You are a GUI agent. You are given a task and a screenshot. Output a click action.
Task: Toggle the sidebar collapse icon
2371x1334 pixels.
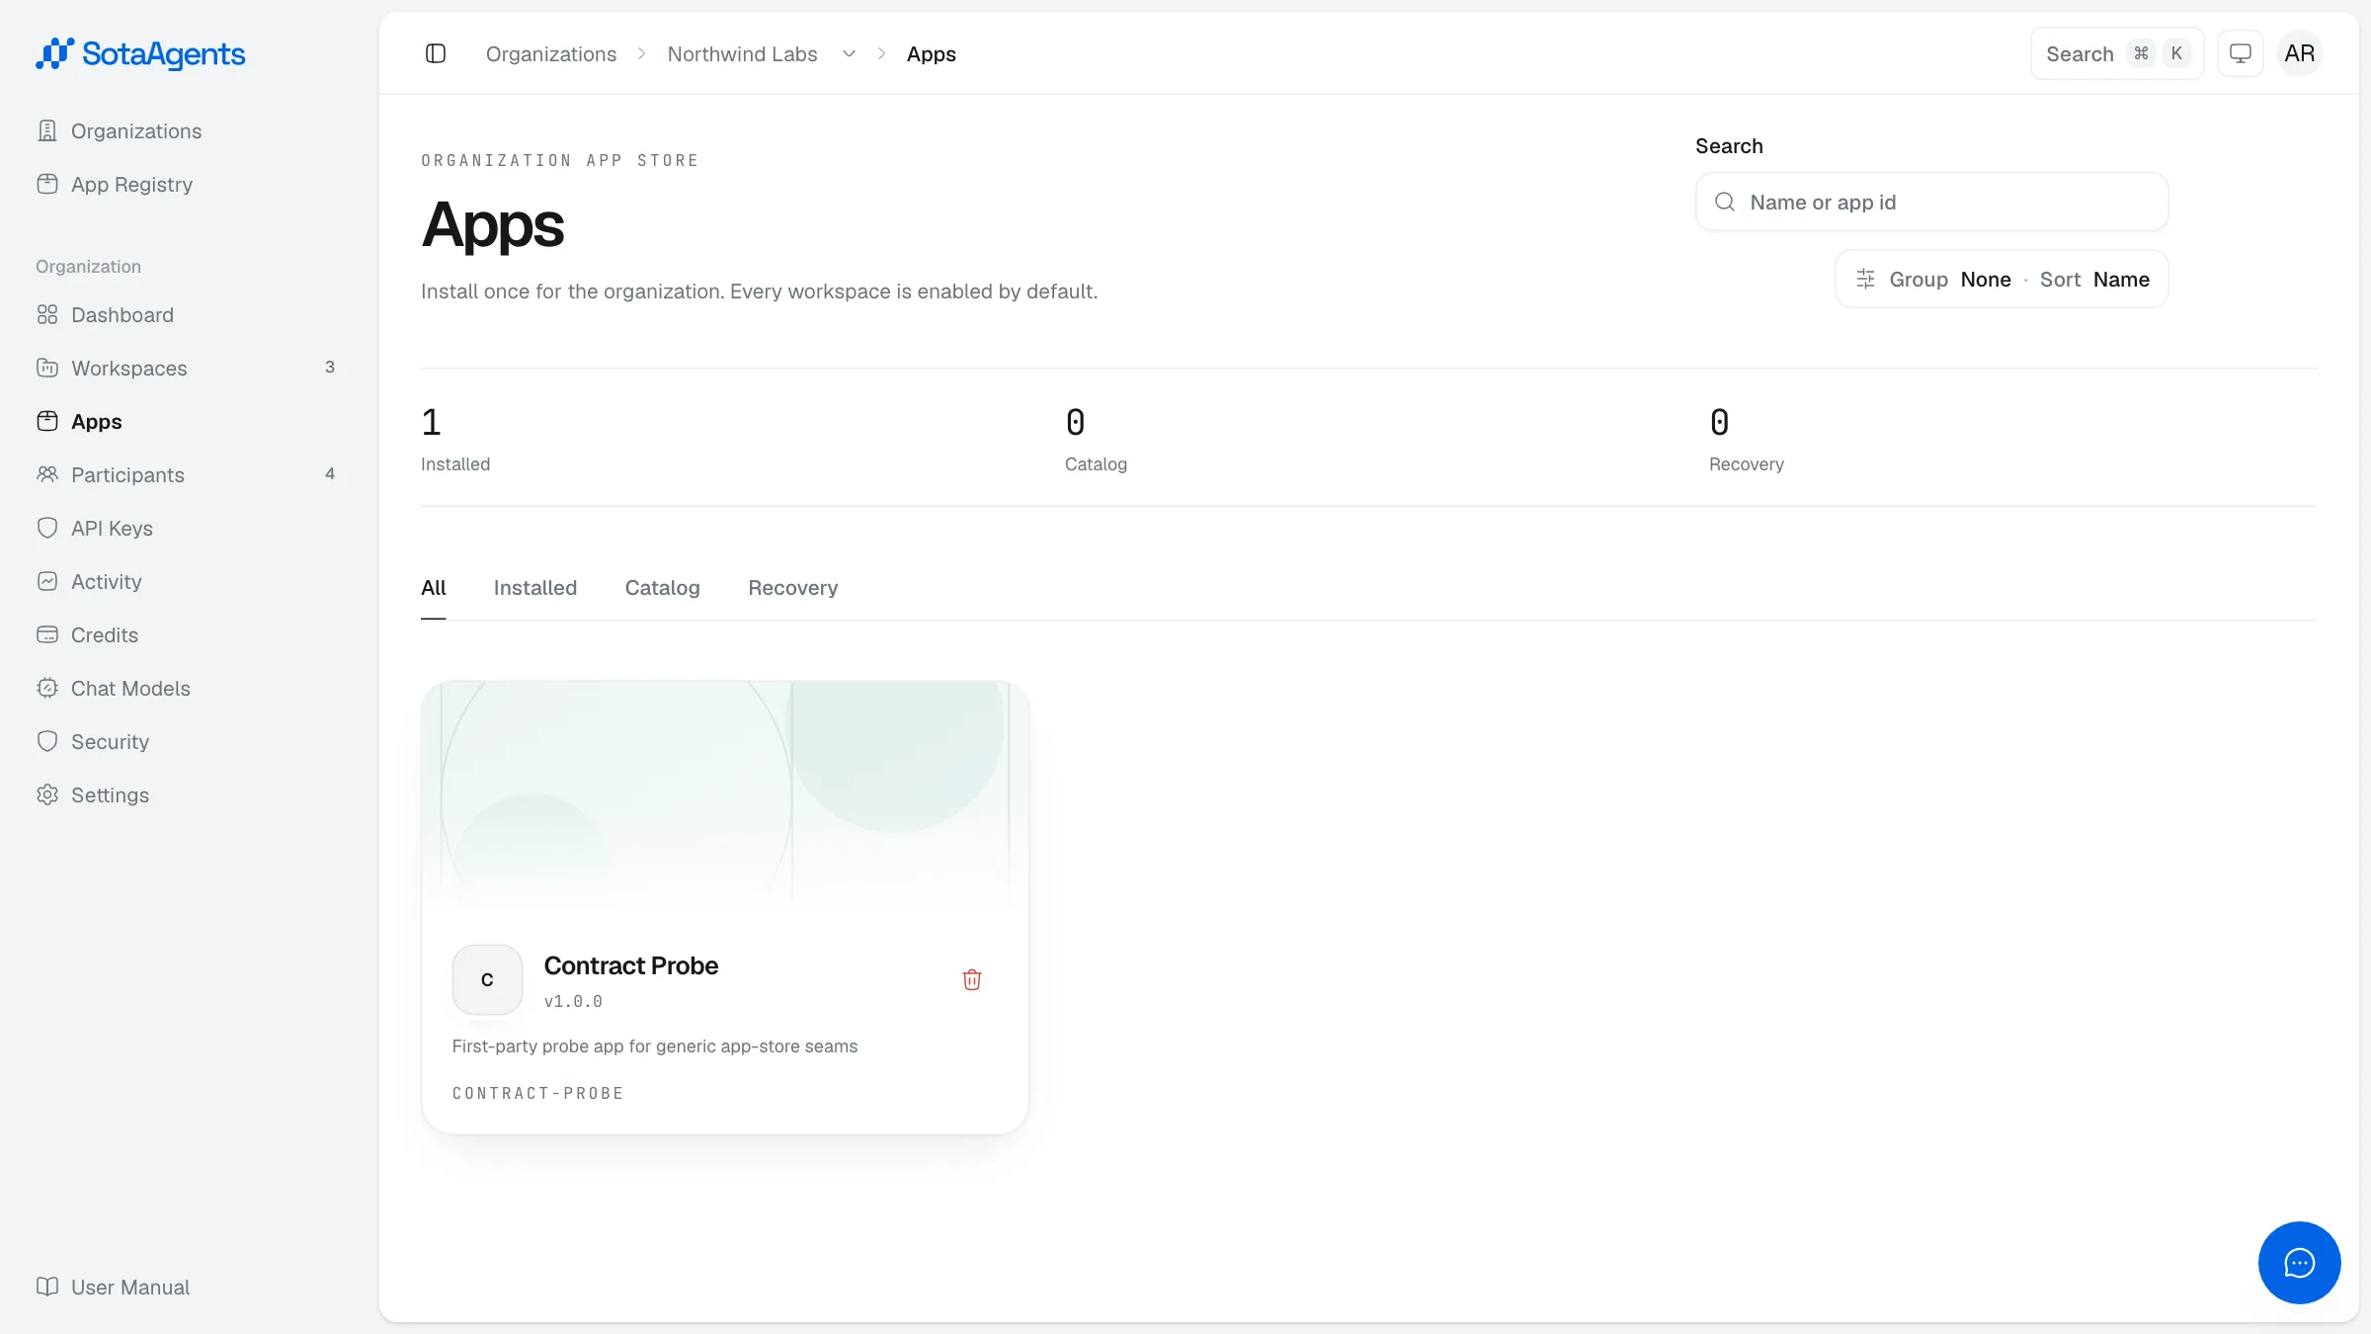coord(436,53)
